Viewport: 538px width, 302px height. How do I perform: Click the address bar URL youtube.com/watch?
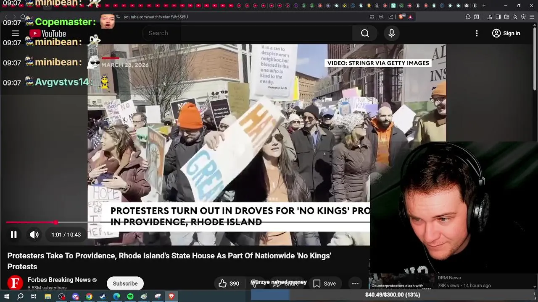pos(156,17)
